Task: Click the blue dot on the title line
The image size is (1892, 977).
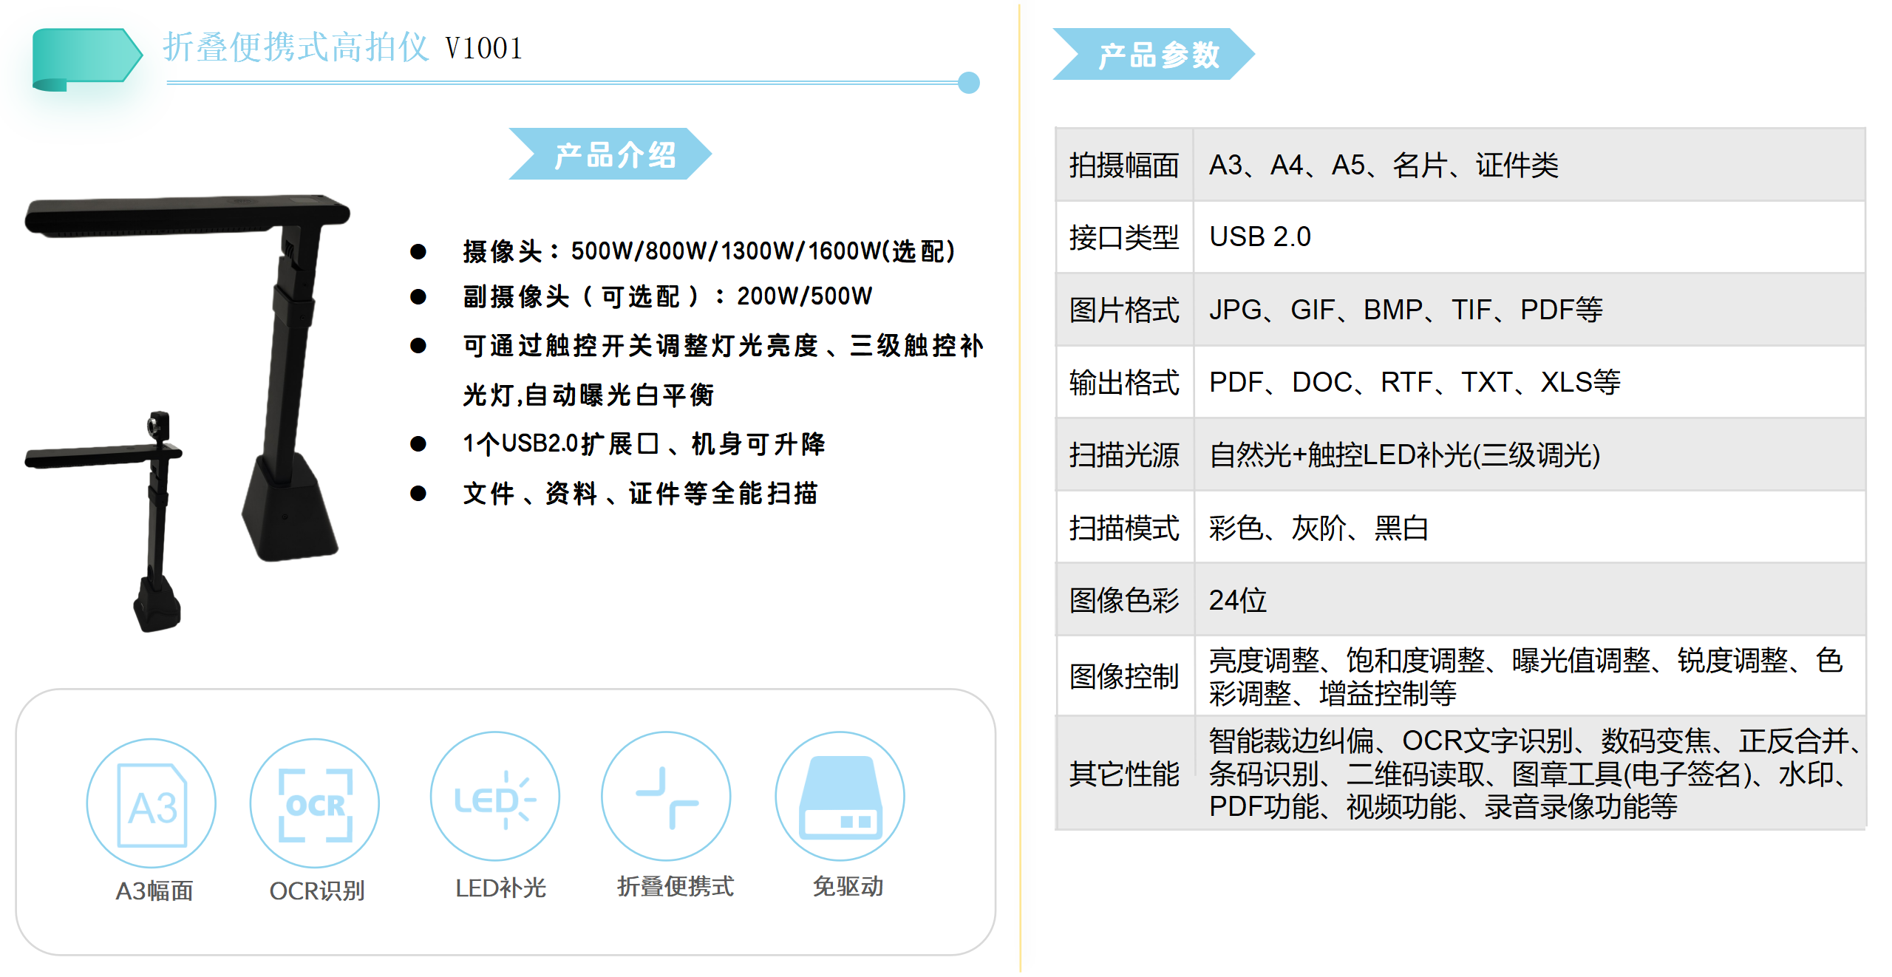Action: [x=968, y=83]
